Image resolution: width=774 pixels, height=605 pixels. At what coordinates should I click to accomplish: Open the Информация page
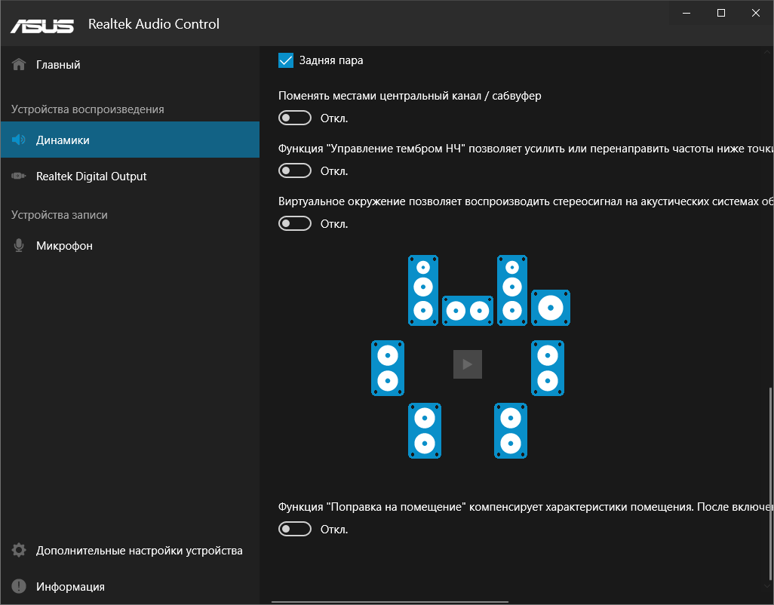(70, 587)
